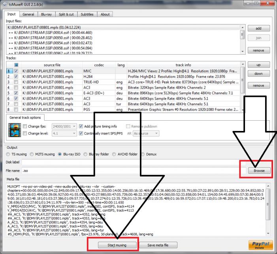Click inside the Meta file text area

point(136,210)
